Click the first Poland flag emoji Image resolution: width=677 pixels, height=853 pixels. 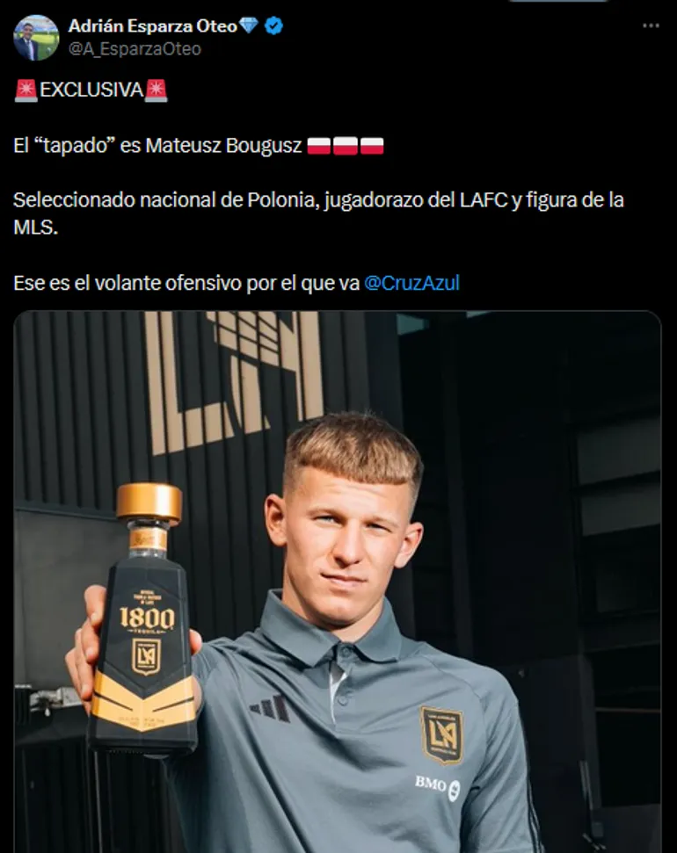318,146
